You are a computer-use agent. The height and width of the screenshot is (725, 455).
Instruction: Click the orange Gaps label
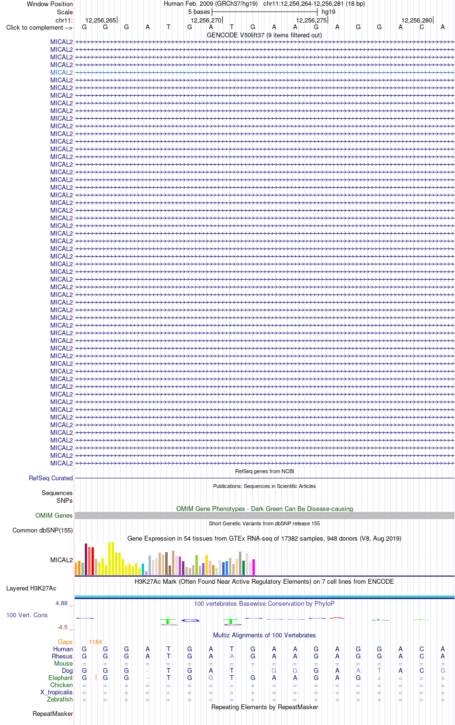(x=65, y=642)
